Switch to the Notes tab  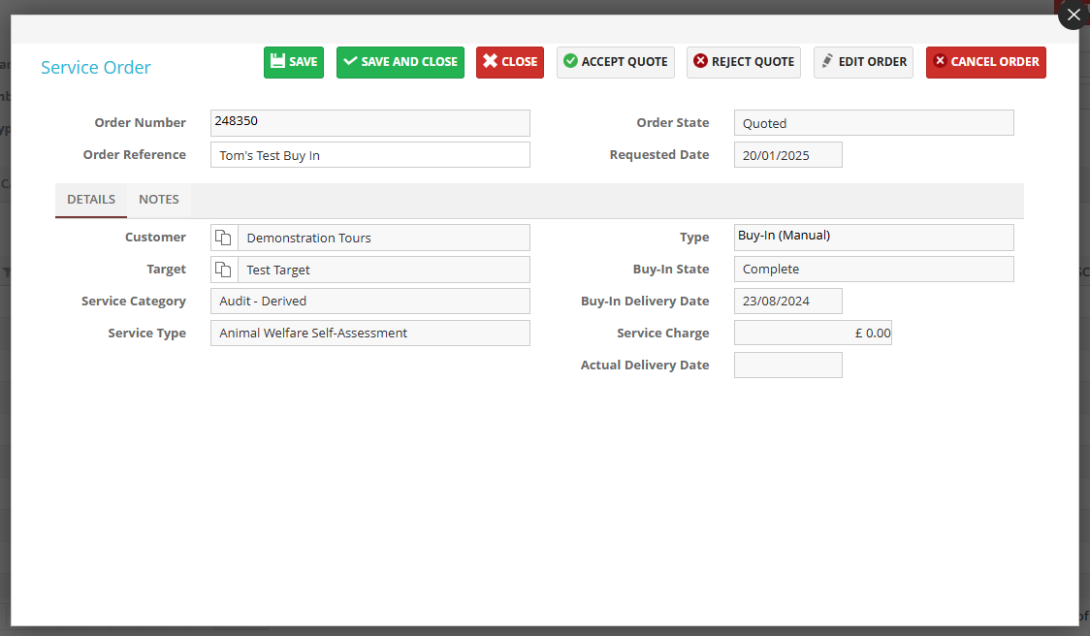(x=159, y=200)
